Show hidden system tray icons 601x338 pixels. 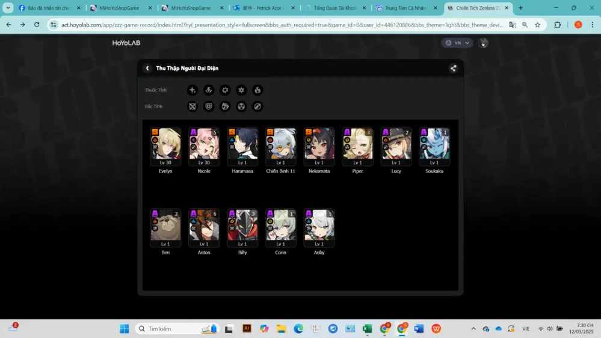473,329
